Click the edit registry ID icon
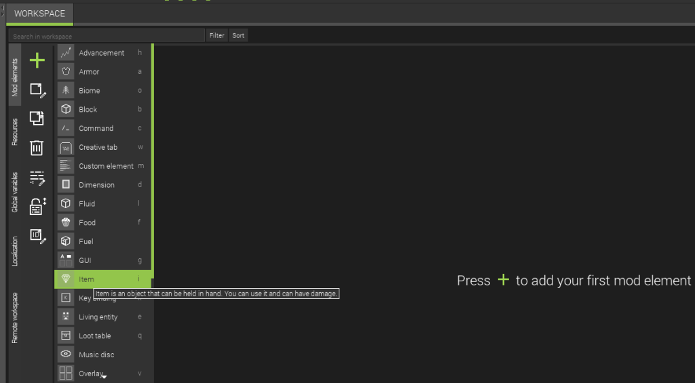Image resolution: width=695 pixels, height=383 pixels. click(x=37, y=235)
